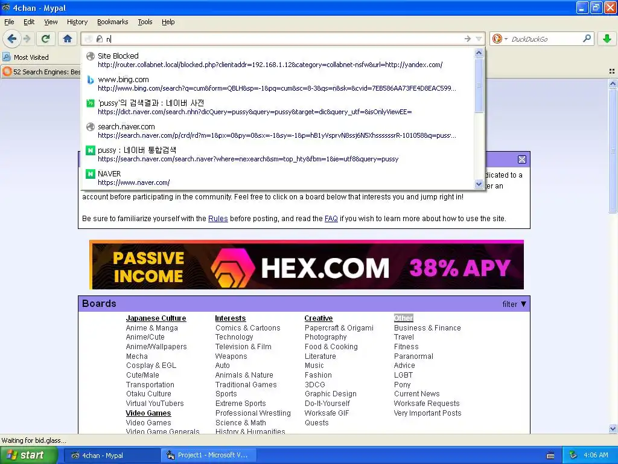Click the Other category heading
This screenshot has width=618, height=464.
(x=403, y=318)
